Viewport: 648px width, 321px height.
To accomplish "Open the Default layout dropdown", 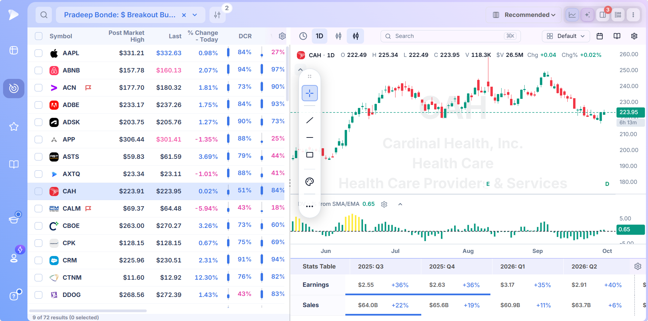I will coord(566,36).
